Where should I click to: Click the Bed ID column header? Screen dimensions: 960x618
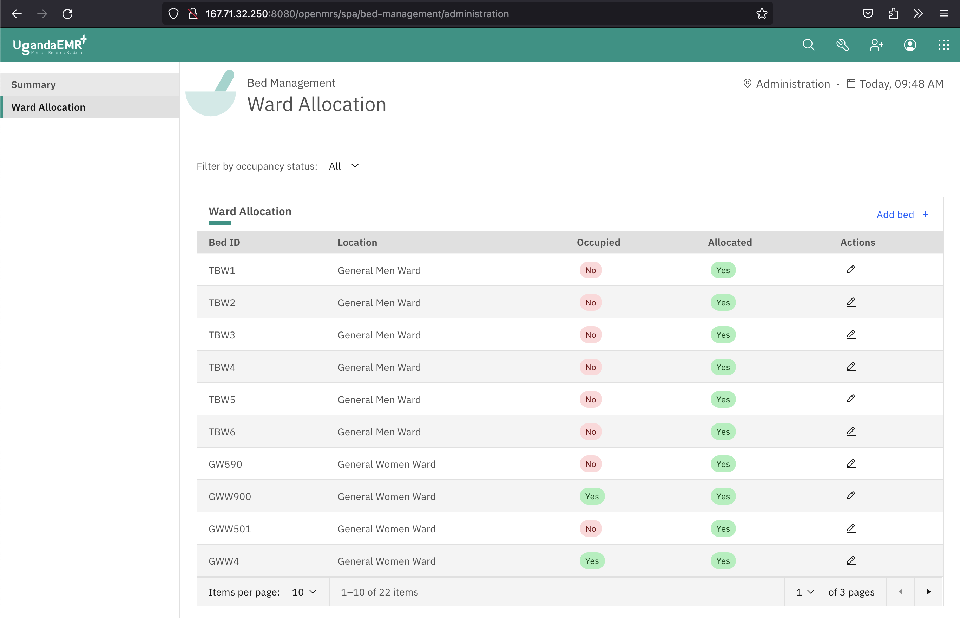tap(224, 242)
